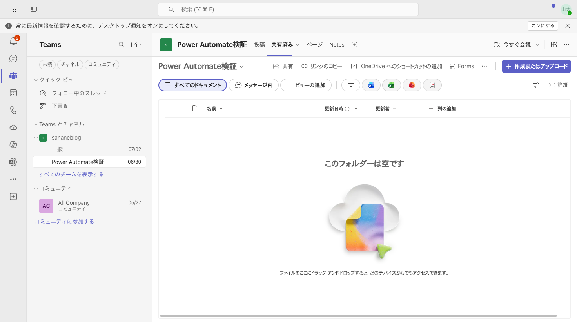This screenshot has width=577, height=322.
Task: Toggle the コミュニティ filter chip
Action: [x=102, y=64]
